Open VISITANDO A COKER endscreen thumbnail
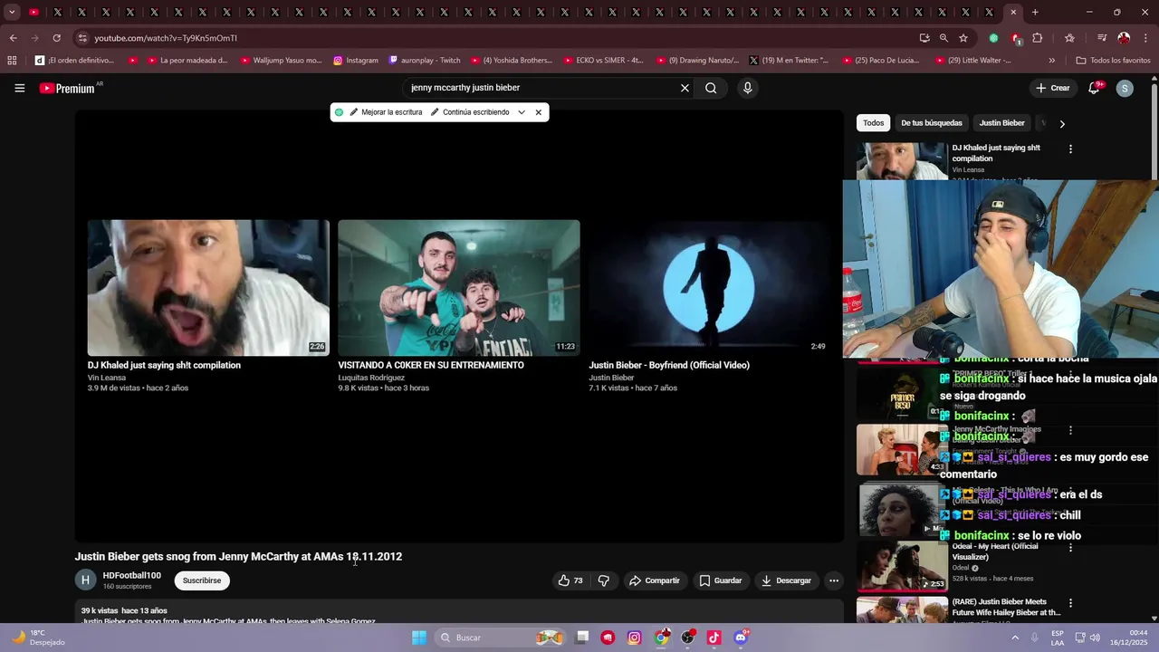This screenshot has width=1159, height=652. click(x=459, y=287)
